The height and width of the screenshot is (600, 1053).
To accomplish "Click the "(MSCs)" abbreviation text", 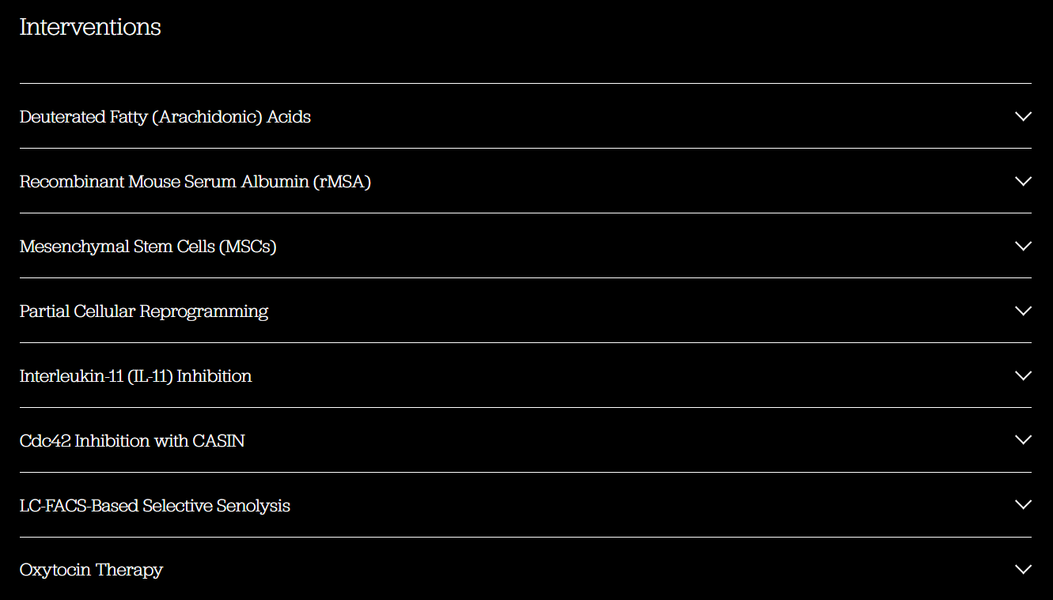I will [248, 247].
